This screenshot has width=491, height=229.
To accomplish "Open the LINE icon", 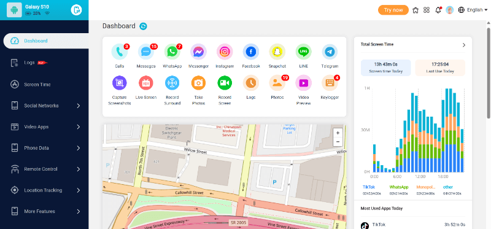I will 303,52.
